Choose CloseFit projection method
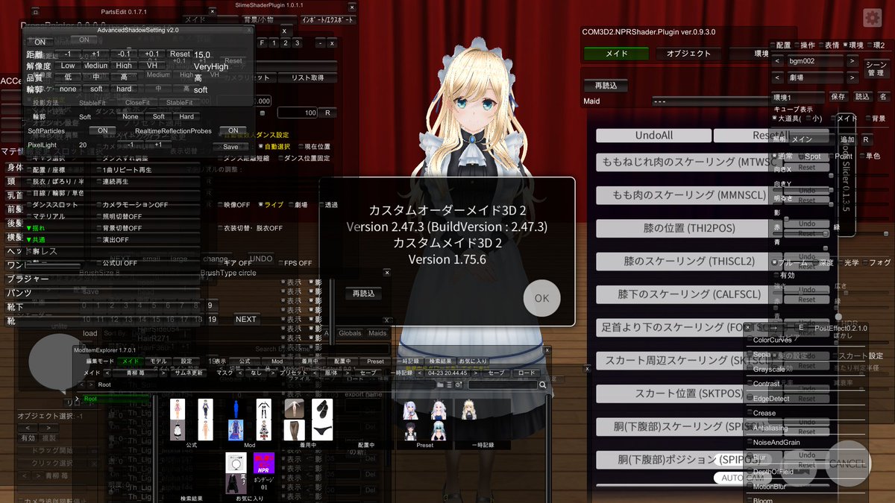895x503 pixels. pyautogui.click(x=137, y=103)
